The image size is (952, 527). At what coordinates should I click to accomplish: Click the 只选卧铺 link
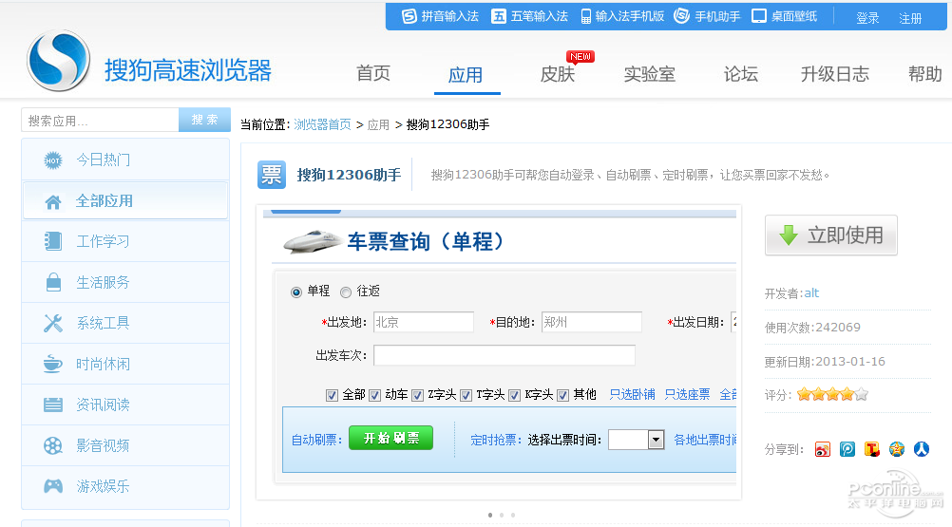632,395
